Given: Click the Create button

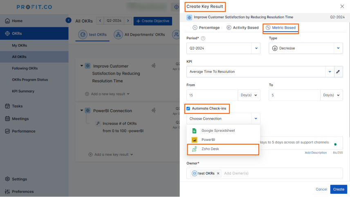Looking at the screenshot, I should click(339, 189).
